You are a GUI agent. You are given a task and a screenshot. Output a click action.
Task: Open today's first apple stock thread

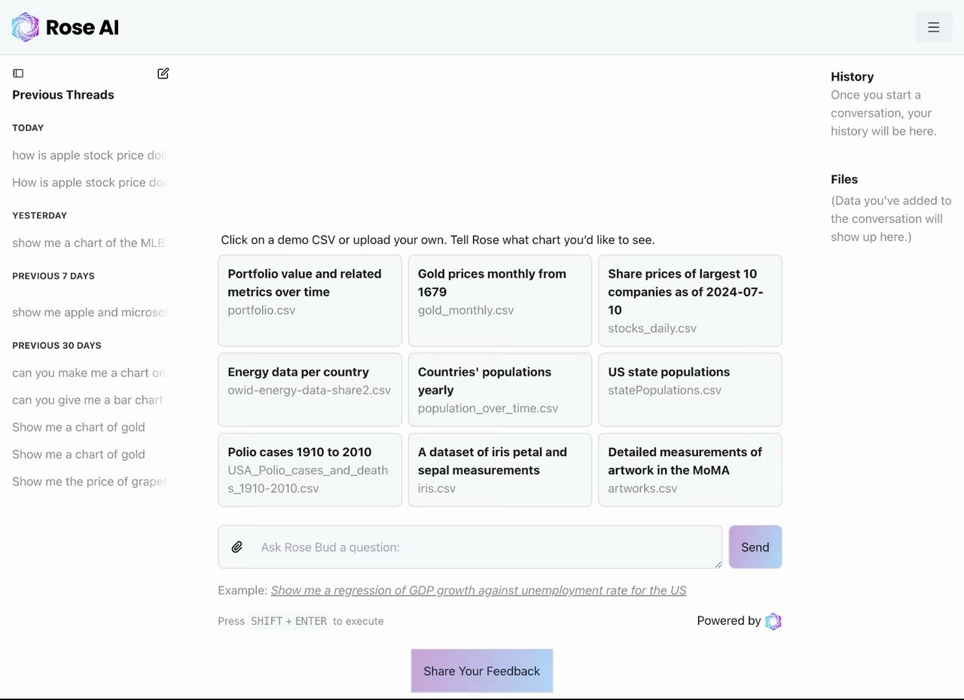(x=89, y=155)
